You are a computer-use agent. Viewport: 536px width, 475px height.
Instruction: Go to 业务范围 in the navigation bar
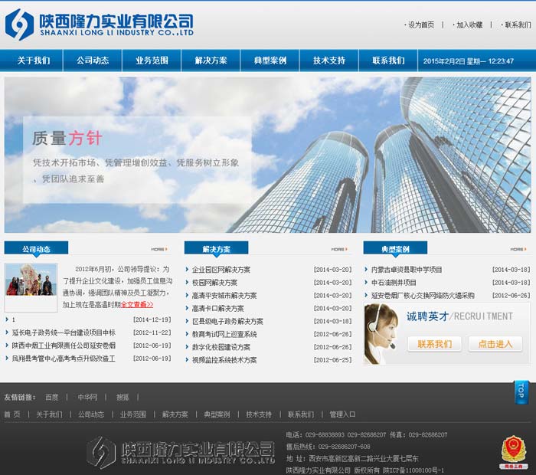click(x=152, y=61)
